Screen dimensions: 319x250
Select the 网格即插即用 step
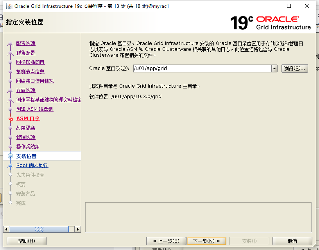coord(30,62)
